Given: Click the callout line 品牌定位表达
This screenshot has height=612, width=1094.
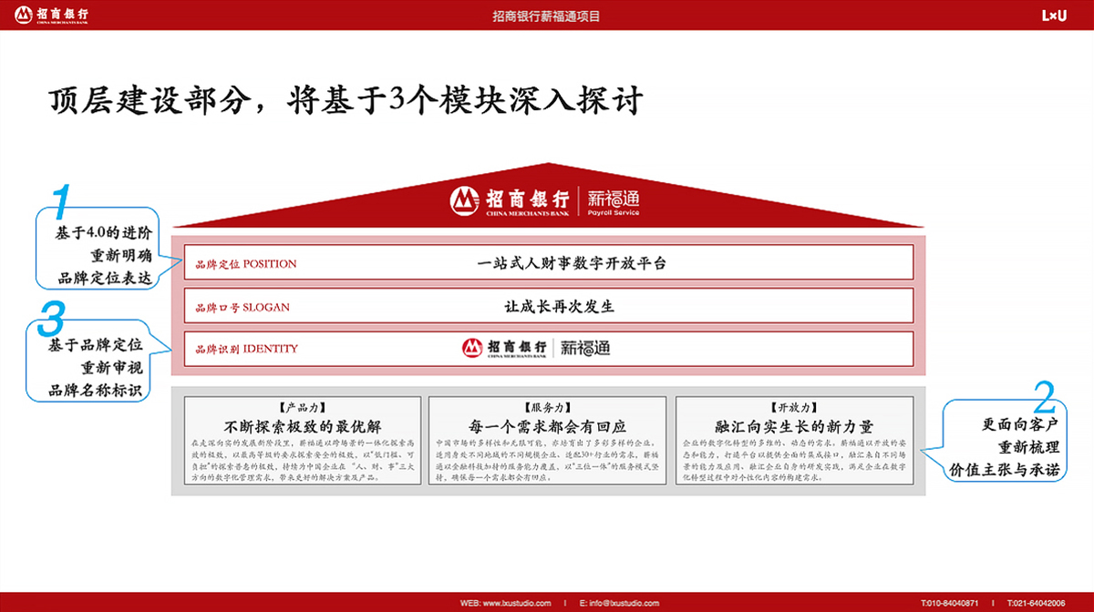Looking at the screenshot, I should point(106,278).
